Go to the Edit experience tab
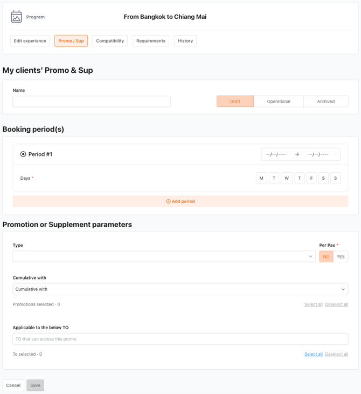Screen dimensions: 361x394 point(30,40)
